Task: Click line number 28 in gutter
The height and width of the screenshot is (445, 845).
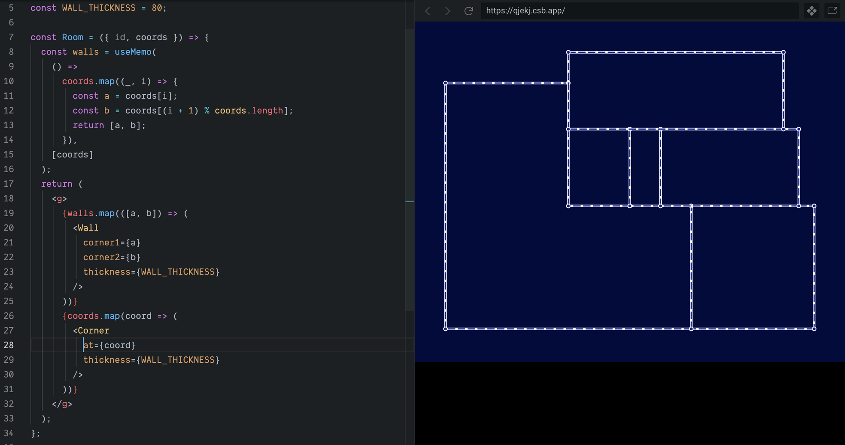Action: (9, 345)
